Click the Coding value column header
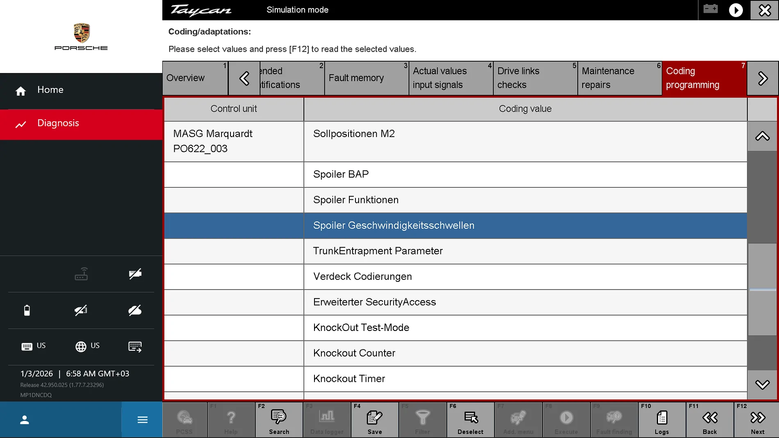This screenshot has width=779, height=438. pyautogui.click(x=525, y=109)
